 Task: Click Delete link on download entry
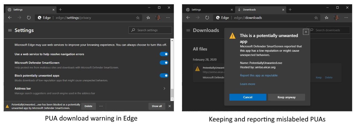tap(329, 78)
